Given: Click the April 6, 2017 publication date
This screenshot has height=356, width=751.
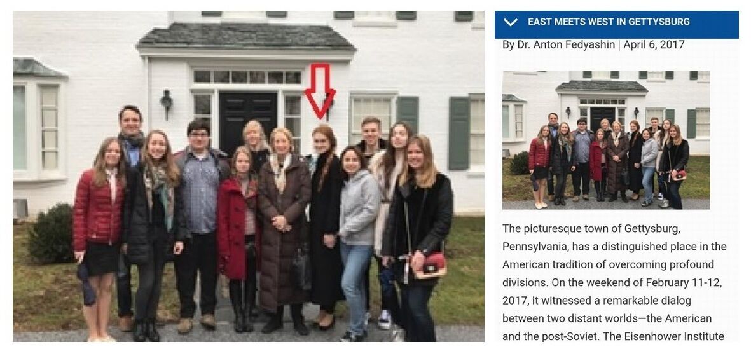Looking at the screenshot, I should click(x=653, y=44).
